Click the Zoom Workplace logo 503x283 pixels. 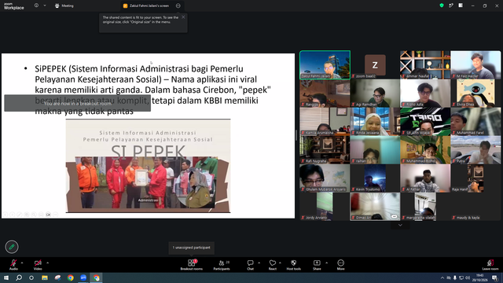pyautogui.click(x=14, y=6)
